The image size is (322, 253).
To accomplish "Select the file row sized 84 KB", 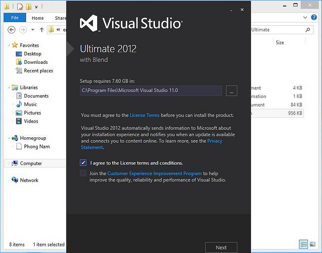I will [x=277, y=105].
